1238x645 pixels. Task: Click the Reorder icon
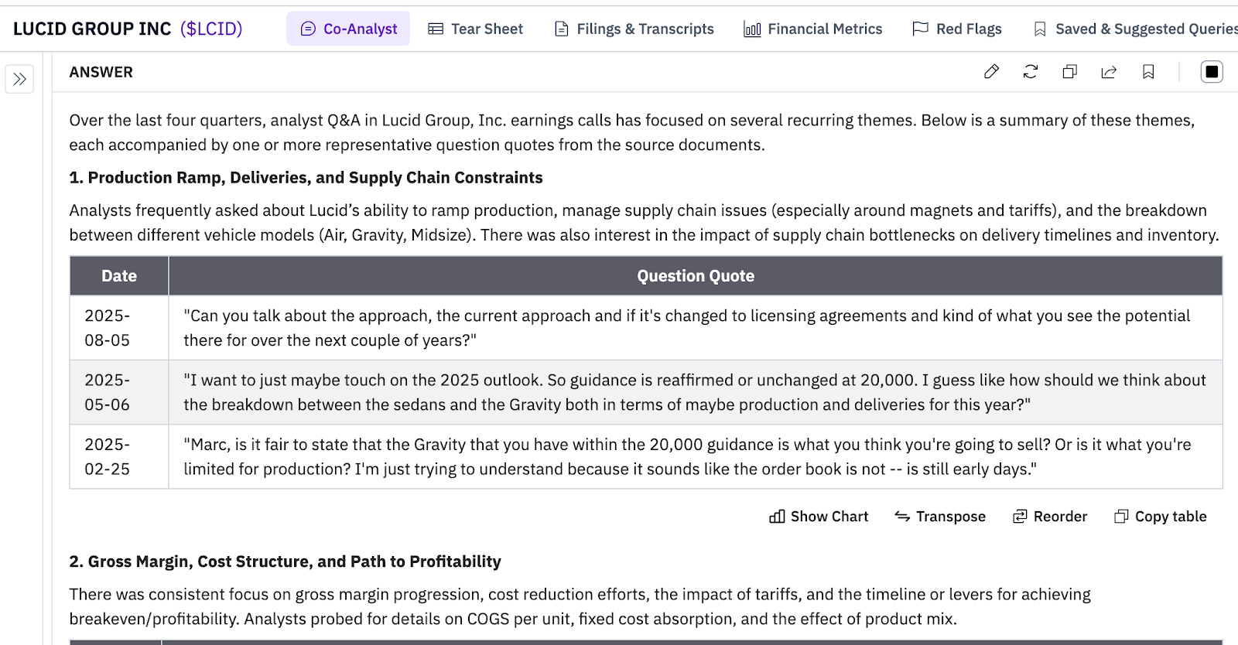[x=1020, y=517]
